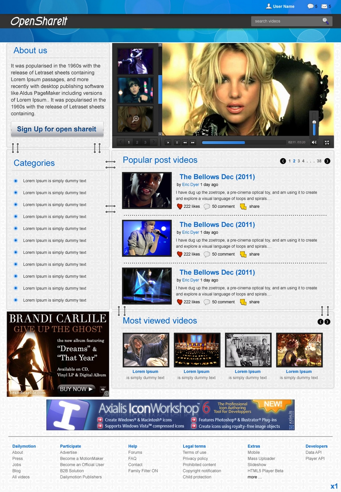Open the black-and-white gym video thumbnail

click(248, 350)
